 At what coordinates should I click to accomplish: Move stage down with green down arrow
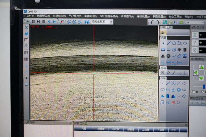point(201,78)
